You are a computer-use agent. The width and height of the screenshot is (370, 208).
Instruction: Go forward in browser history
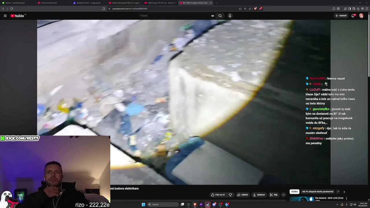point(7,9)
